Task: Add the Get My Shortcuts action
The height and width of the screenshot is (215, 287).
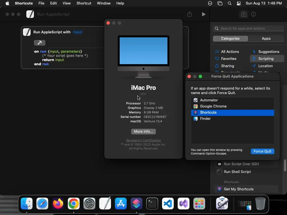Action: tap(246, 189)
